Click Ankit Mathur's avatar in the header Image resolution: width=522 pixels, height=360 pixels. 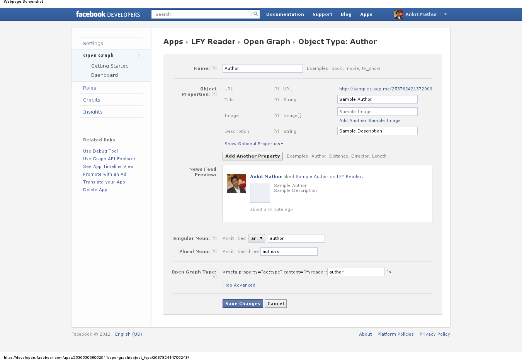pos(398,14)
